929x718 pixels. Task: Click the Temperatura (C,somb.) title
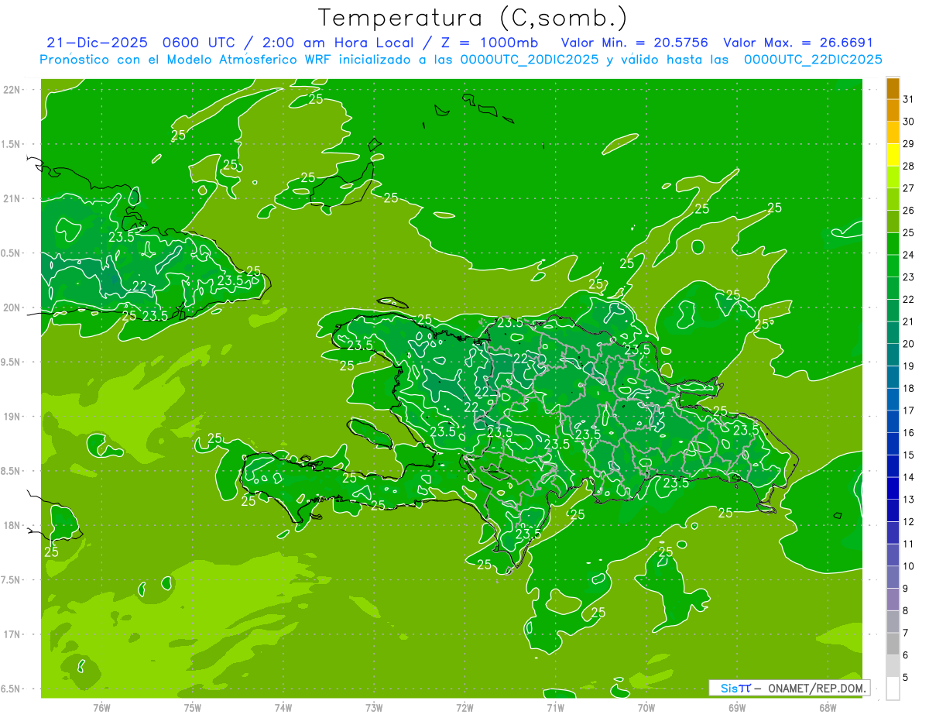click(x=473, y=17)
